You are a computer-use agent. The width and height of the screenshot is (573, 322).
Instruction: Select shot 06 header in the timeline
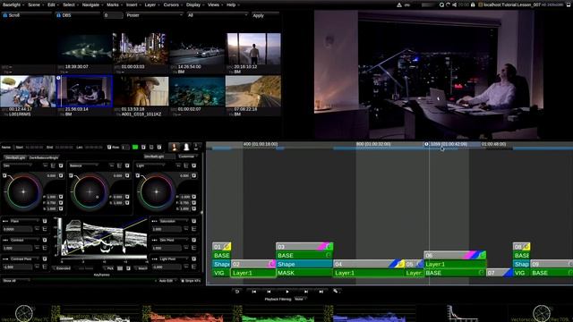pos(455,255)
